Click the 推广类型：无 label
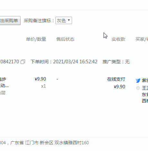 click(116, 62)
